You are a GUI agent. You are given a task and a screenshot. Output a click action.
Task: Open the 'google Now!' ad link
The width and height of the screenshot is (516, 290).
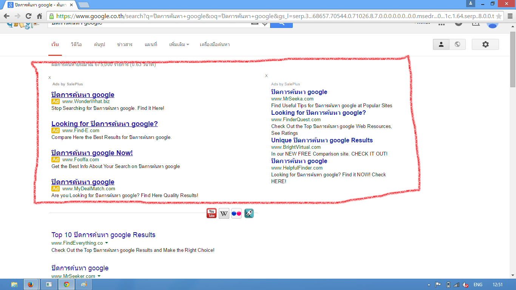tap(92, 153)
